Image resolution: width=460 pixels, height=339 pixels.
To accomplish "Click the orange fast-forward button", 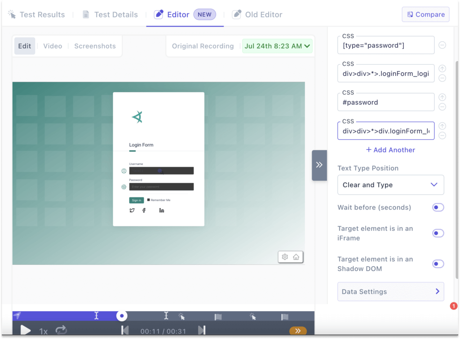I will [x=298, y=331].
